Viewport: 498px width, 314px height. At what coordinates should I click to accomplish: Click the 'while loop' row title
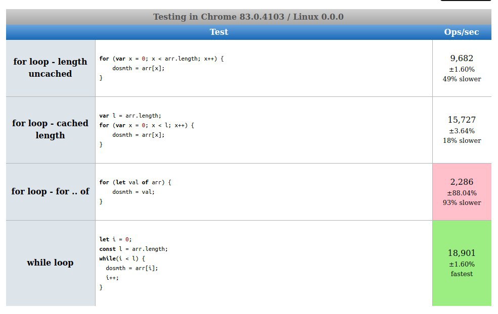(x=50, y=263)
